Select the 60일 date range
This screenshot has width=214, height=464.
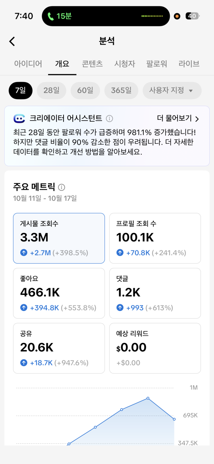(x=85, y=91)
